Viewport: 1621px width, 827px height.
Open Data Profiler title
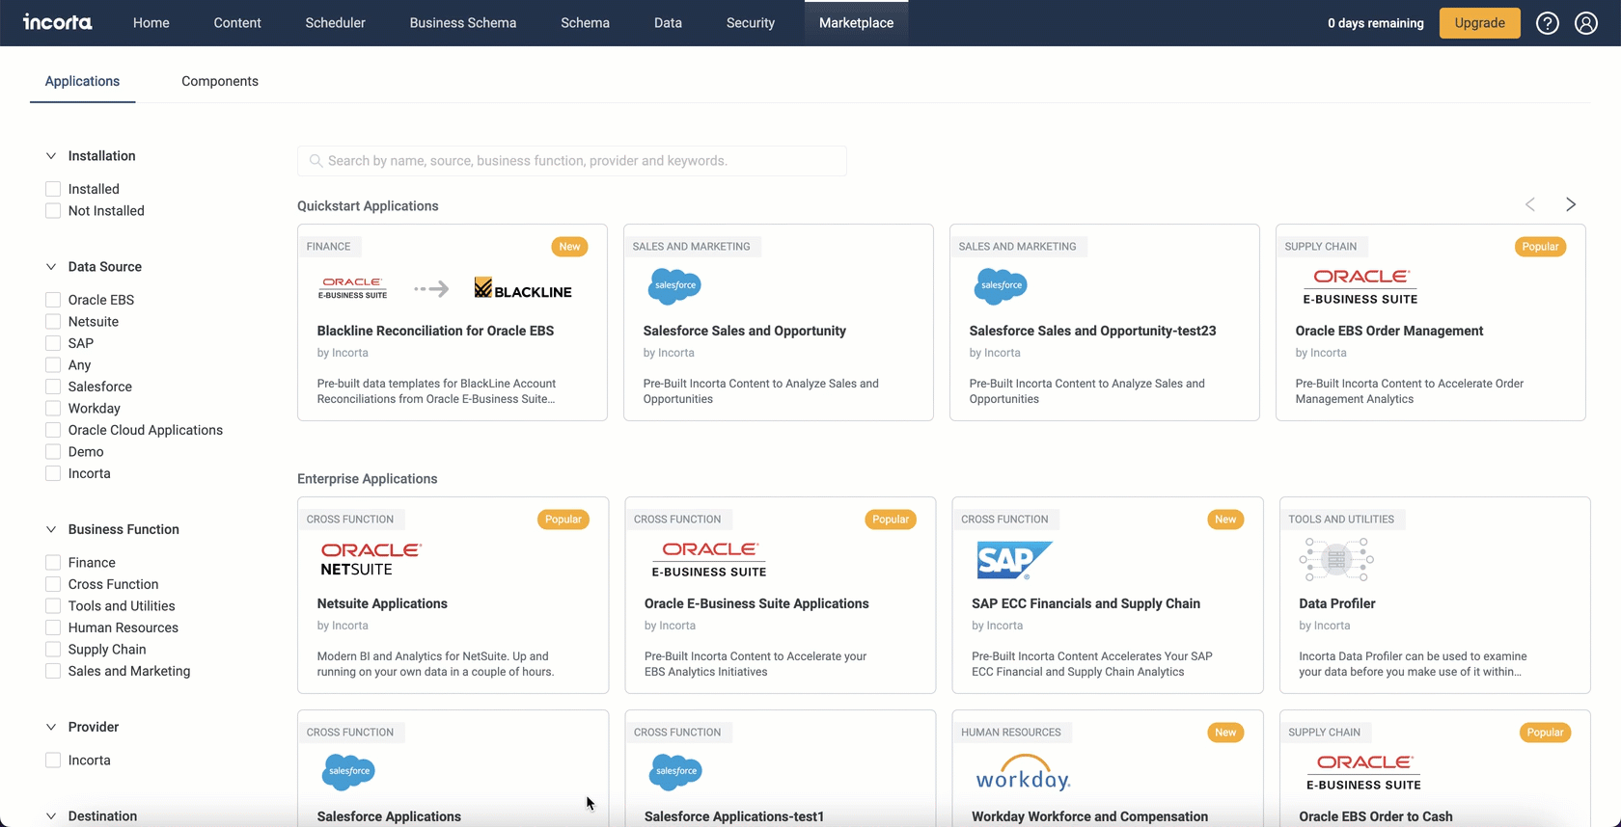click(x=1337, y=603)
